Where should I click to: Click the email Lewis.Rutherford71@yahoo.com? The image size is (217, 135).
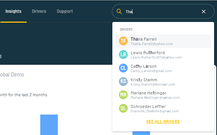(x=156, y=57)
